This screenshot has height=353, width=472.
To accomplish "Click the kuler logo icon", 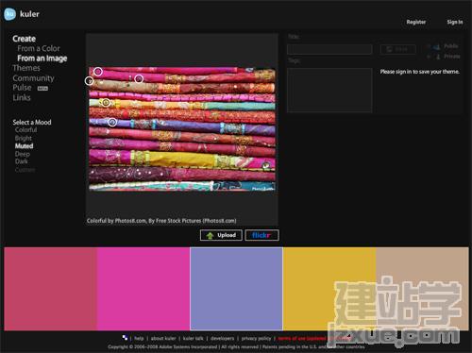I will 9,14.
